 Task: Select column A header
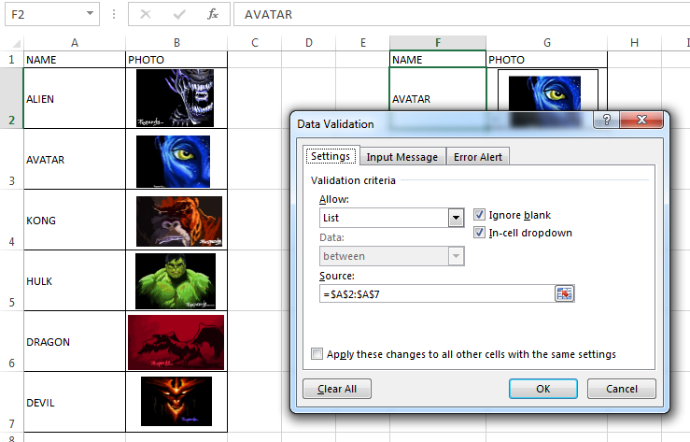pyautogui.click(x=75, y=43)
